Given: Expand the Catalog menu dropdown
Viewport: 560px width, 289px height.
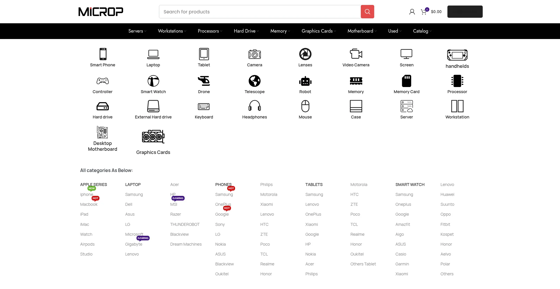Looking at the screenshot, I should tap(422, 31).
